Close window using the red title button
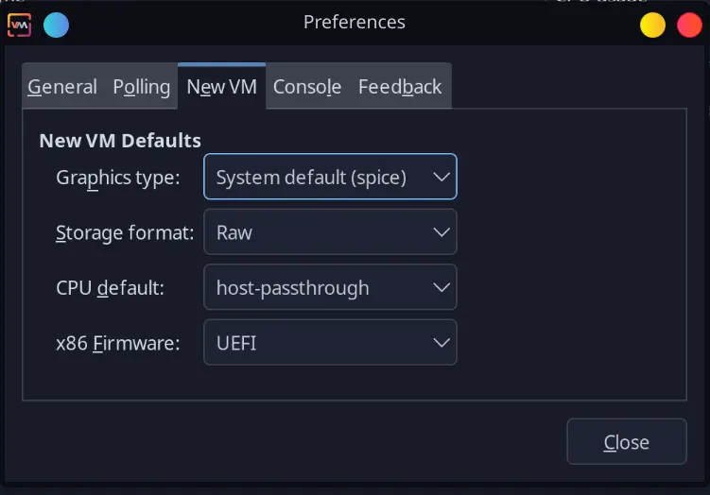The width and height of the screenshot is (710, 495). point(689,25)
